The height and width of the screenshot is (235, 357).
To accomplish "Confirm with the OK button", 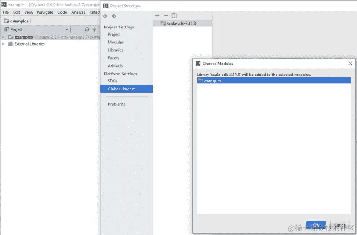I will tap(316, 225).
